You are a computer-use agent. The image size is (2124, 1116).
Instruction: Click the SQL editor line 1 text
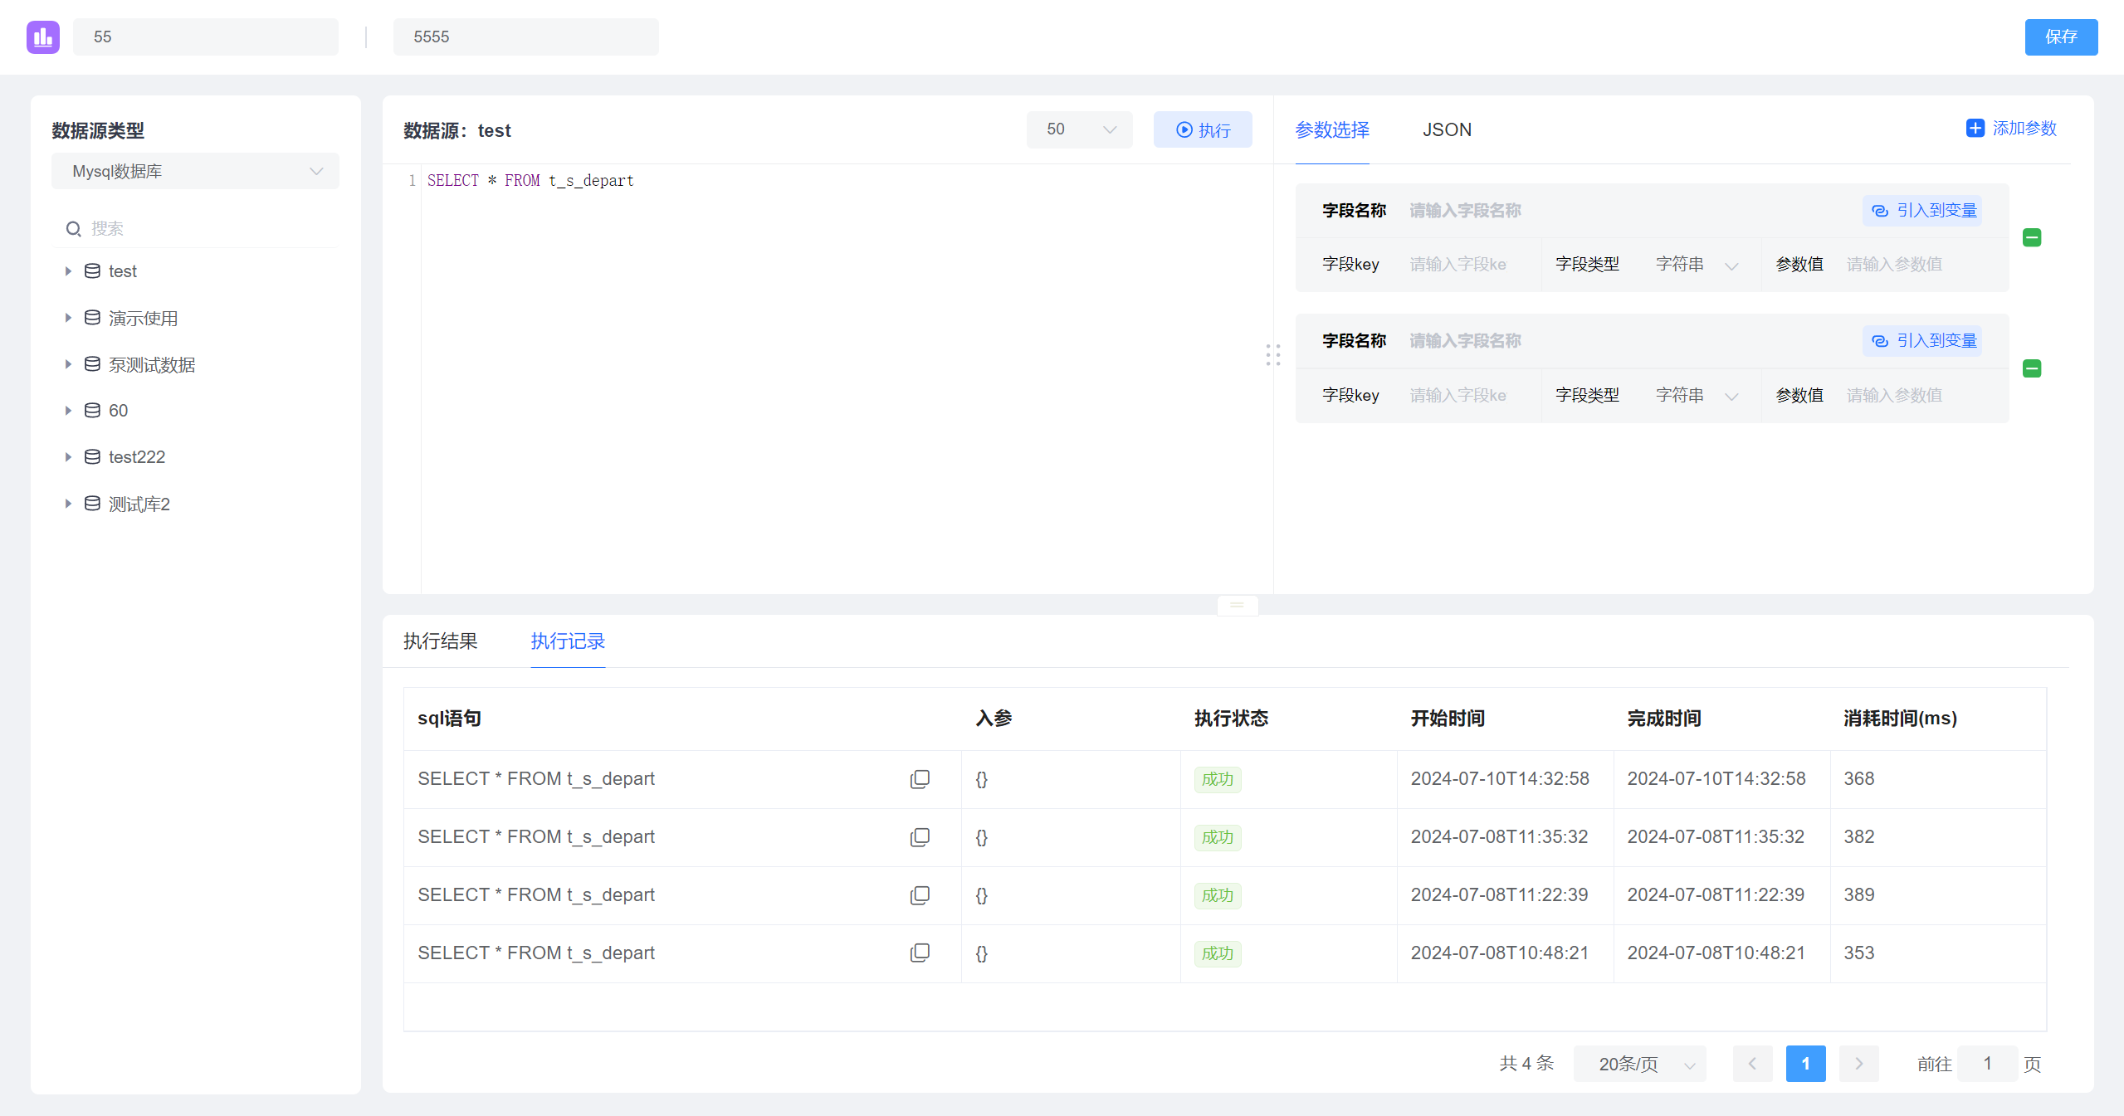(530, 181)
